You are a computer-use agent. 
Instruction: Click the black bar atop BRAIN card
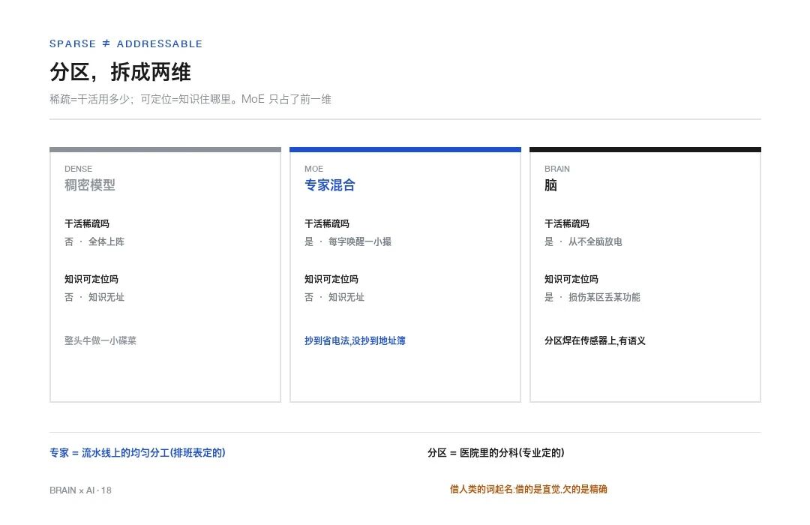pos(645,150)
